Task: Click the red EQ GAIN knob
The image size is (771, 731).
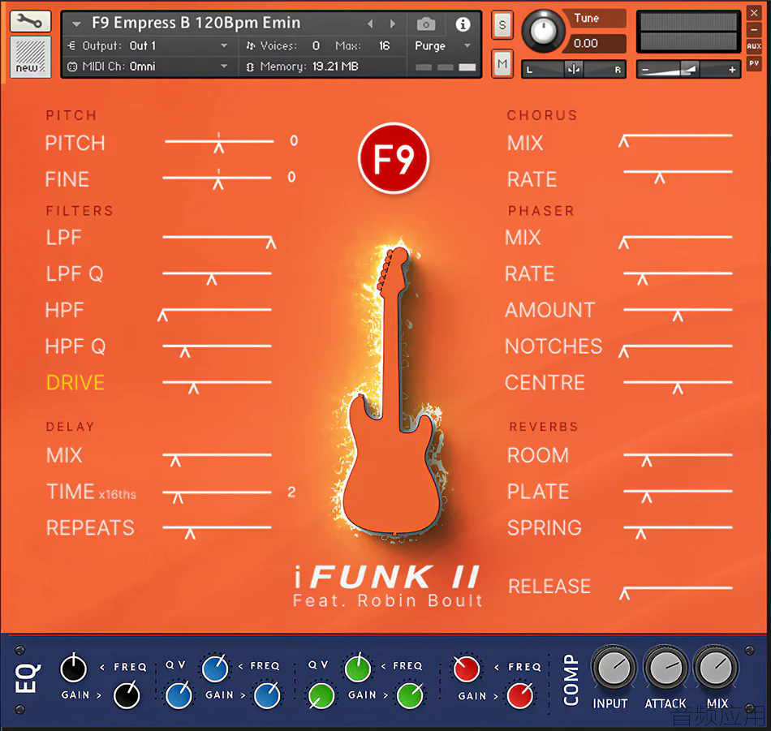Action: (519, 695)
